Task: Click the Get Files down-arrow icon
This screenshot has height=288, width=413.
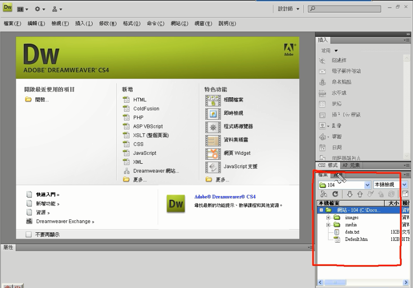Action: click(350, 194)
